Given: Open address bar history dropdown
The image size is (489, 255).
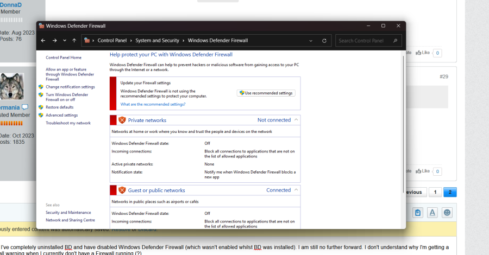Looking at the screenshot, I should pyautogui.click(x=311, y=41).
